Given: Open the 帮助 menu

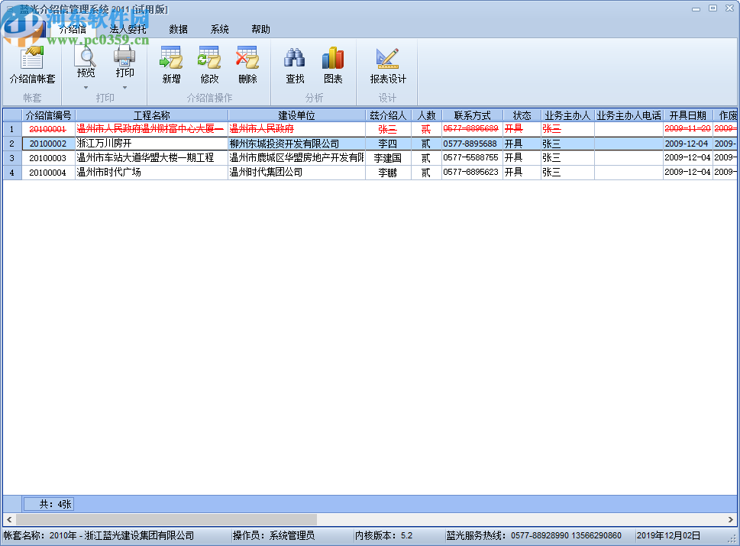Looking at the screenshot, I should tap(260, 28).
